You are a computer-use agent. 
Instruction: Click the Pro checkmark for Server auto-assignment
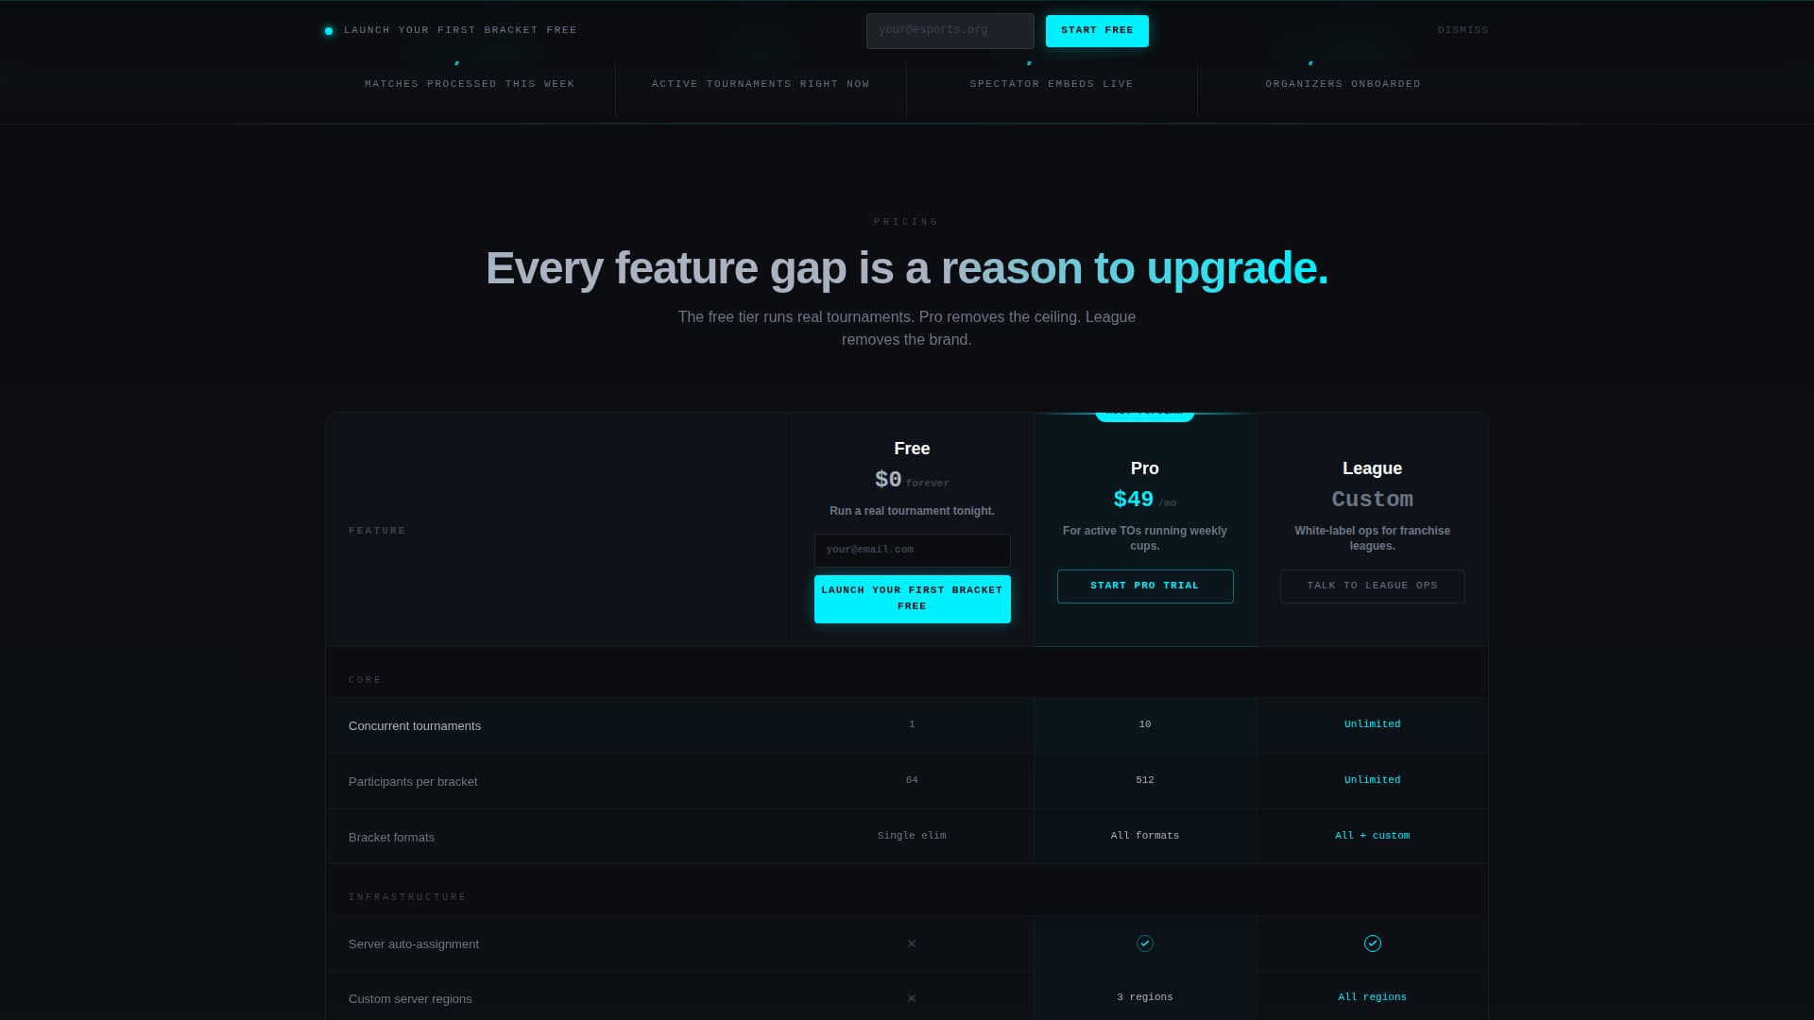(1144, 943)
